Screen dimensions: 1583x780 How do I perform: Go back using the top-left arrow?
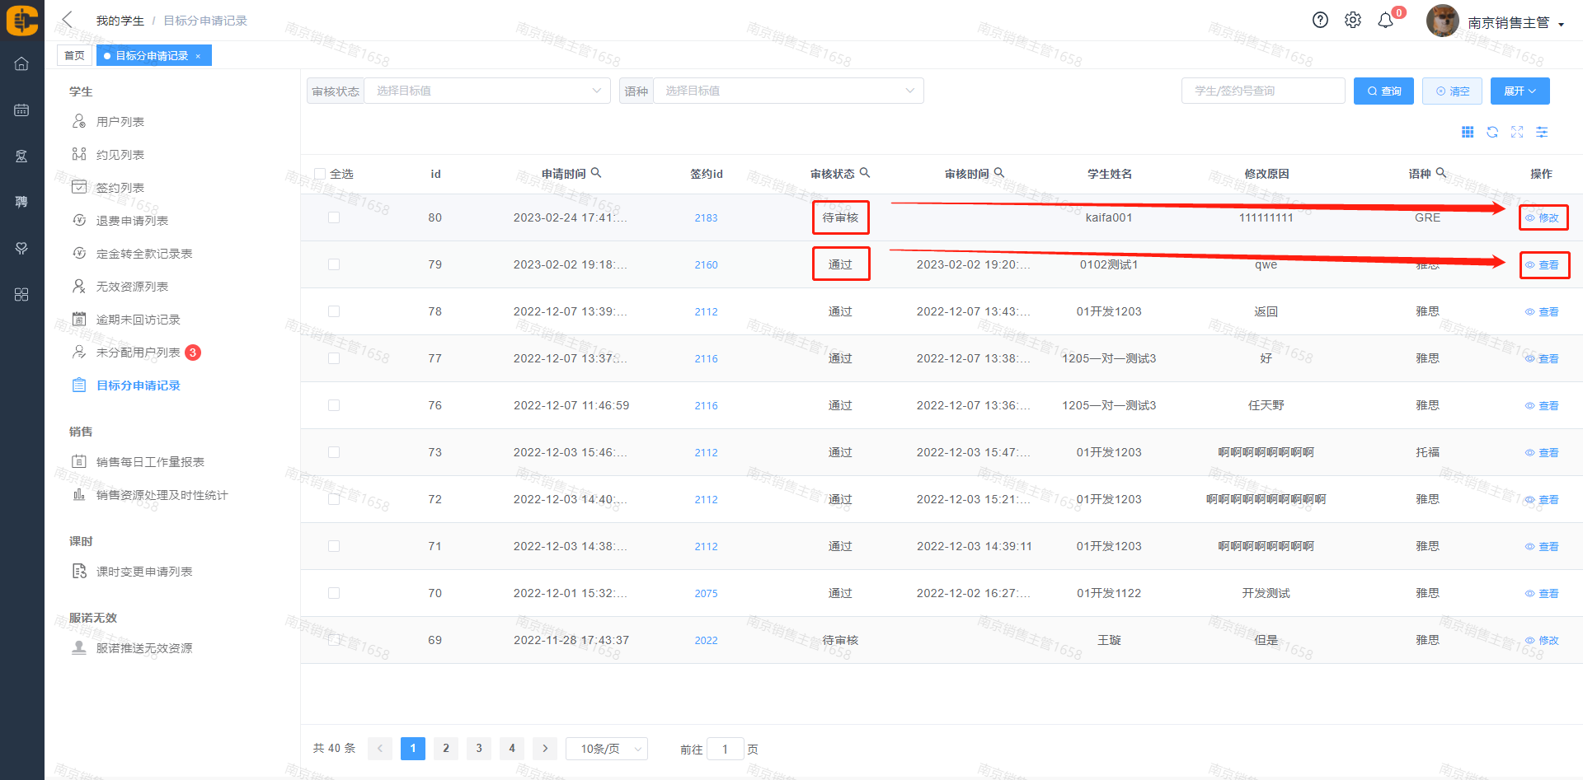pos(68,20)
